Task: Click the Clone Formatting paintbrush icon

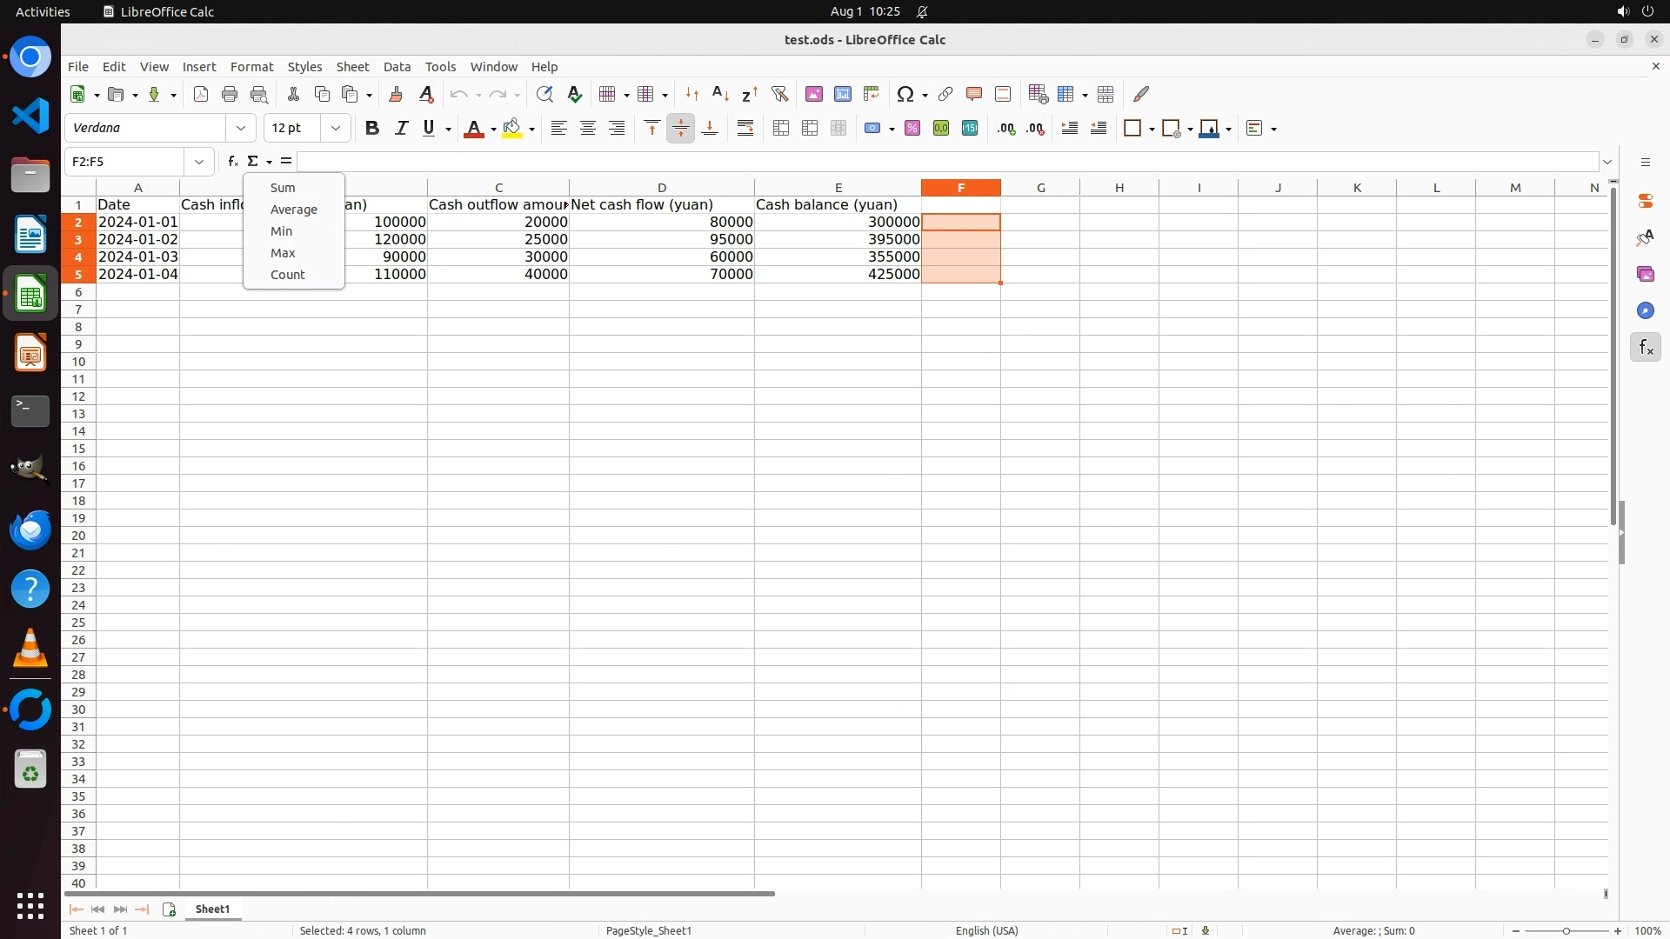Action: (x=396, y=94)
